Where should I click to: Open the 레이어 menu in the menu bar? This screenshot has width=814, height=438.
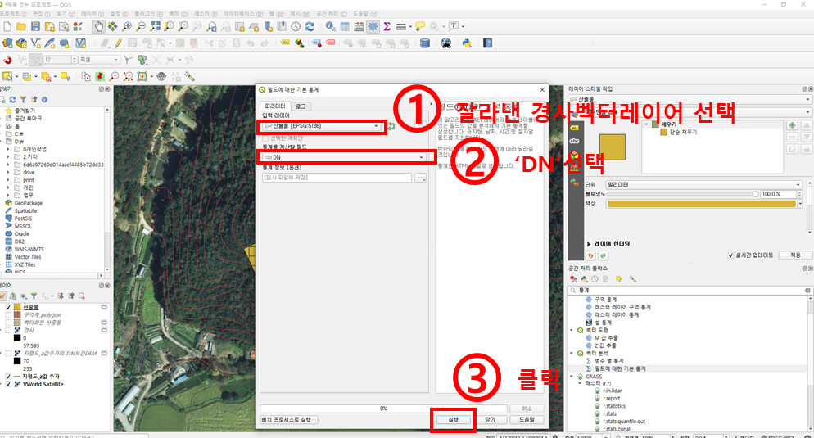(93, 14)
